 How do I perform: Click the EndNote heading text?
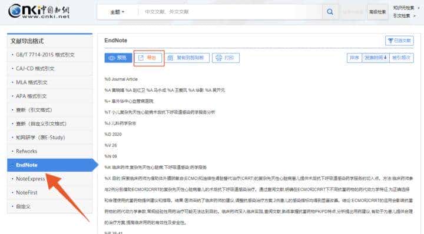point(116,41)
